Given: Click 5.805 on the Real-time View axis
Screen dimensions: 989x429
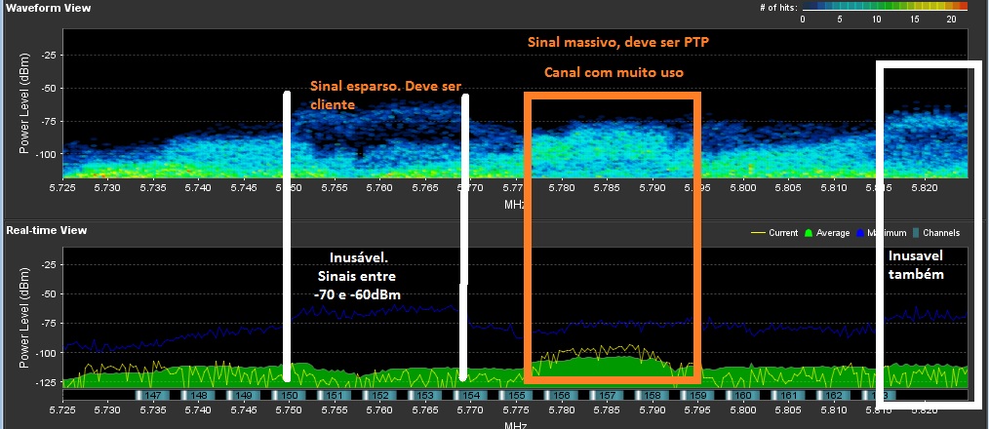Looking at the screenshot, I should coord(789,410).
